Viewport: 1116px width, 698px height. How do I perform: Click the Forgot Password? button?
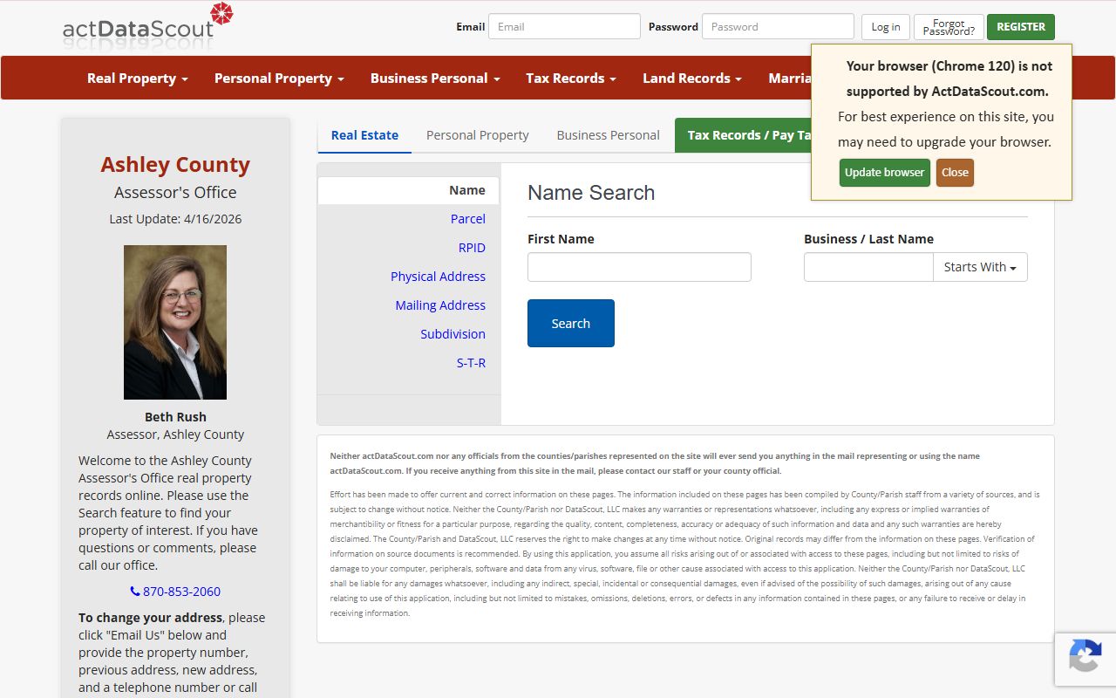click(949, 26)
